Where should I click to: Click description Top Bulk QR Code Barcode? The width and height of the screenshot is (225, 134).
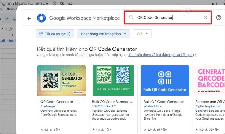tap(110, 115)
